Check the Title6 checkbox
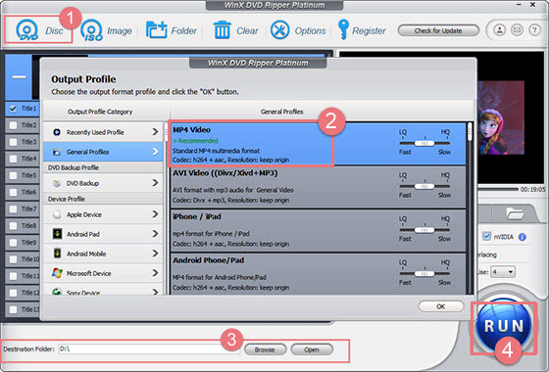The image size is (549, 372). [x=13, y=192]
